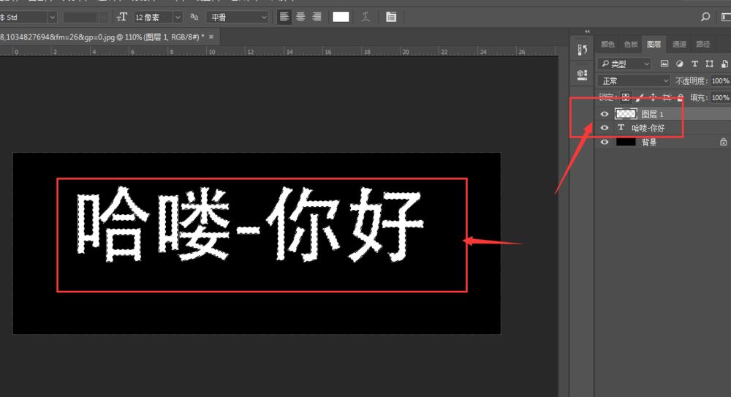Image resolution: width=731 pixels, height=397 pixels.
Task: Hide the 背景 layer
Action: point(605,142)
